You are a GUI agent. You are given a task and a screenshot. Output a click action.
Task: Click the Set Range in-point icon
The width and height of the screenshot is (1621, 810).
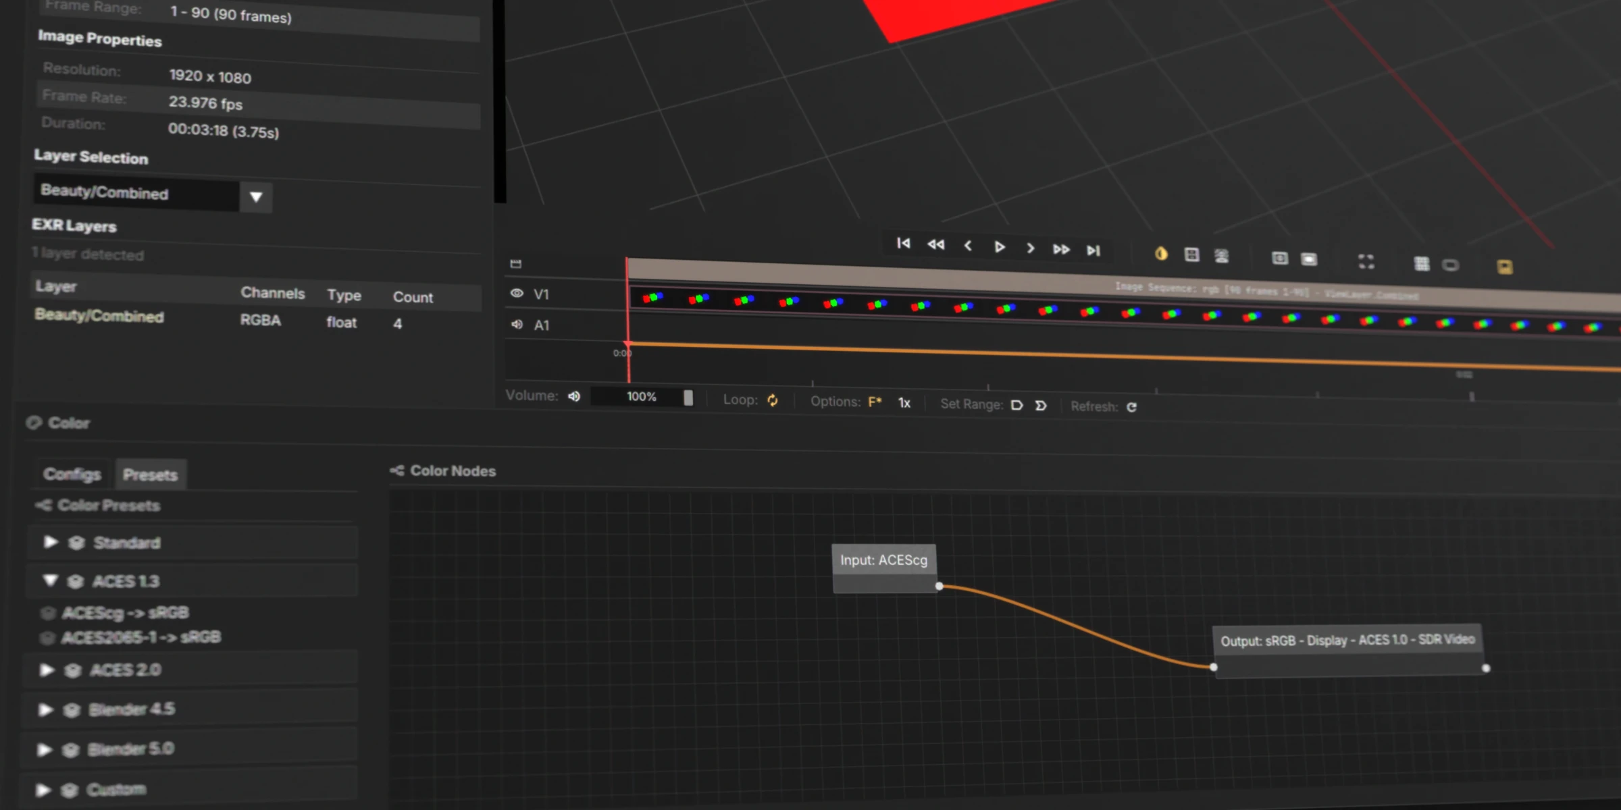1017,404
